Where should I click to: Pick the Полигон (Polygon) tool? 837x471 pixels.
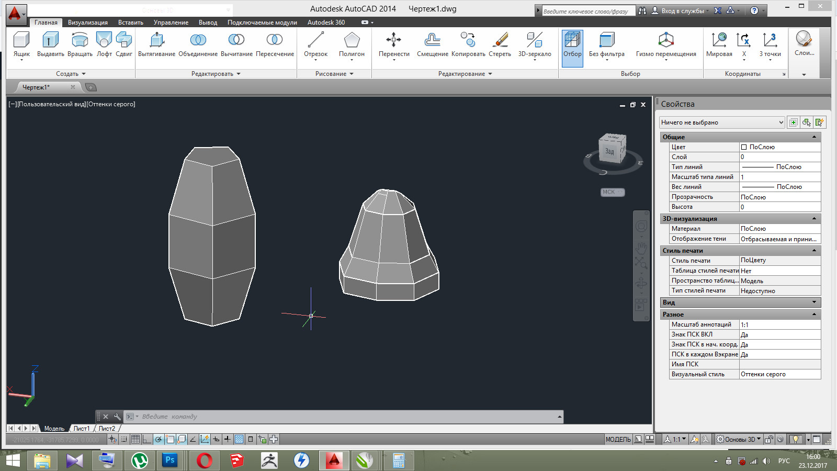tap(352, 44)
